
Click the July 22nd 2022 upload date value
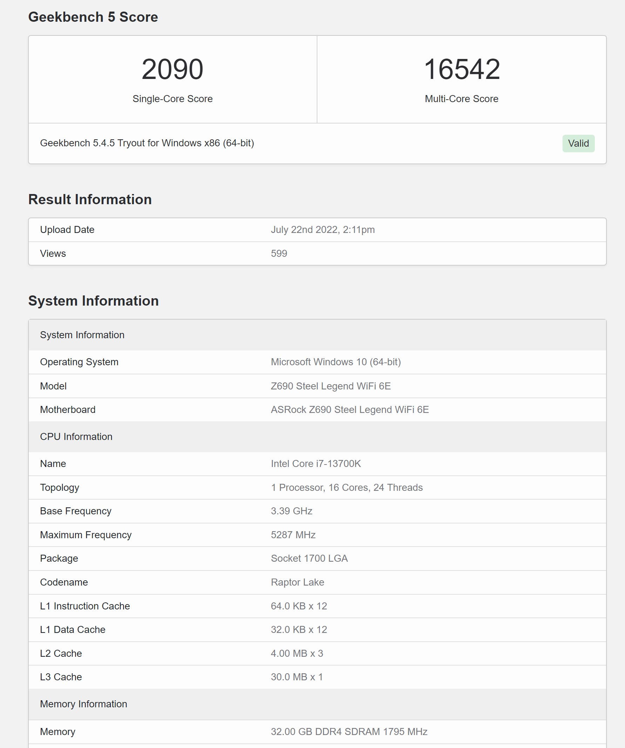[323, 230]
